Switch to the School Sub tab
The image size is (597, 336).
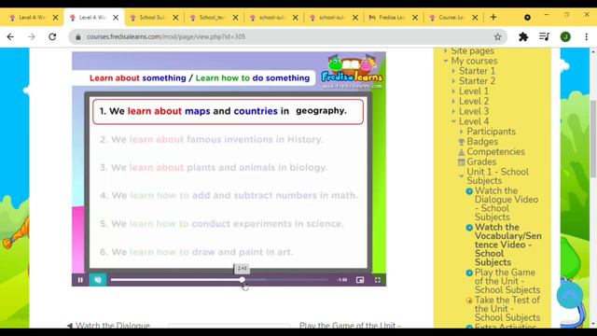click(151, 18)
